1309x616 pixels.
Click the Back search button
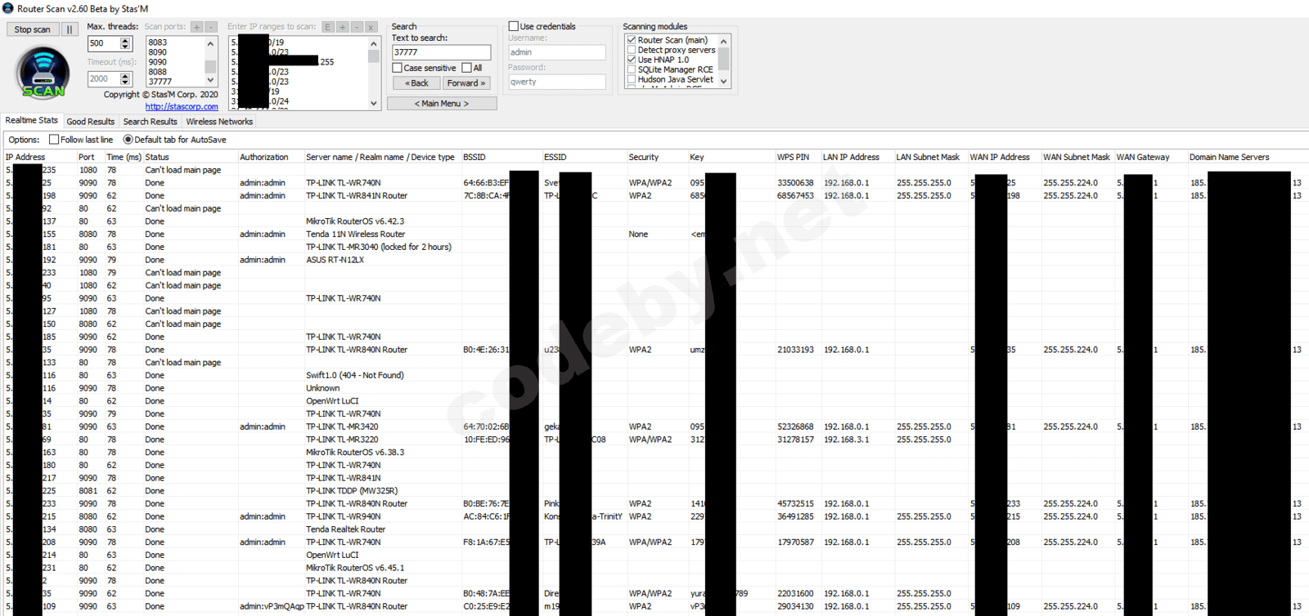pos(416,83)
